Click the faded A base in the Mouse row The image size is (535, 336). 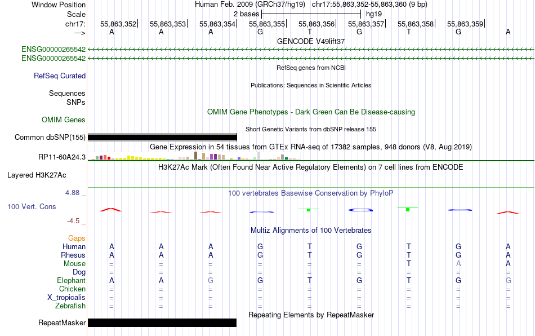458,264
